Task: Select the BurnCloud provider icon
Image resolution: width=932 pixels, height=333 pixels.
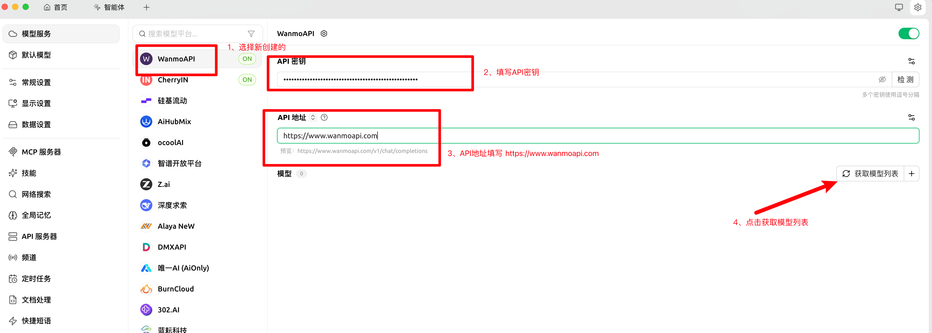Action: click(146, 289)
